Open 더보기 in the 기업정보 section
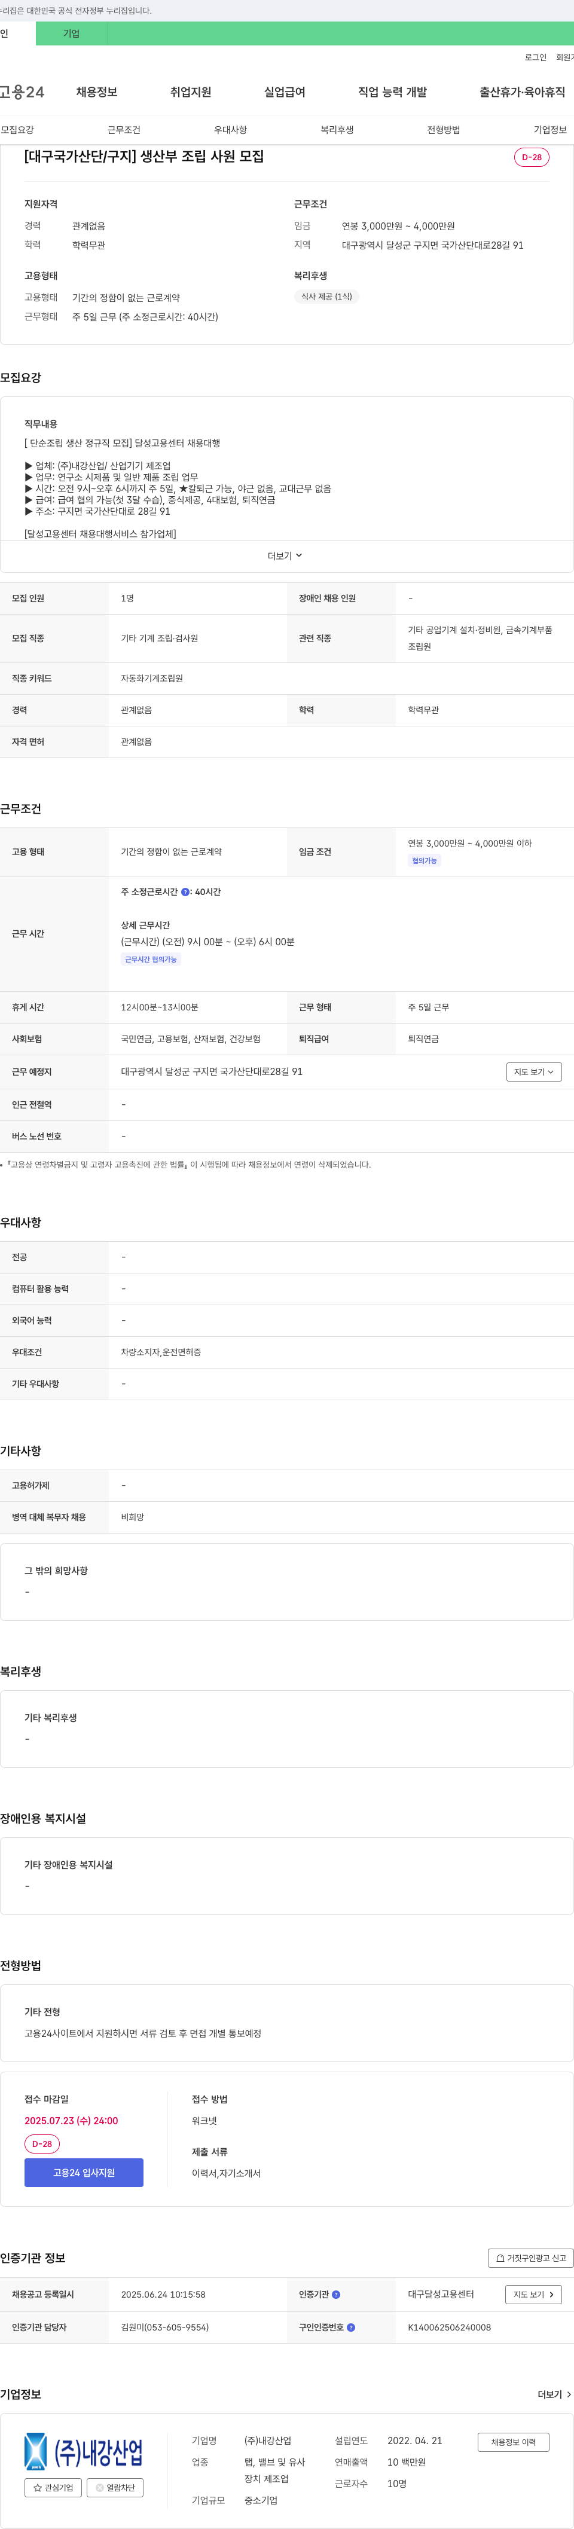The height and width of the screenshot is (2529, 574). pos(554,2394)
